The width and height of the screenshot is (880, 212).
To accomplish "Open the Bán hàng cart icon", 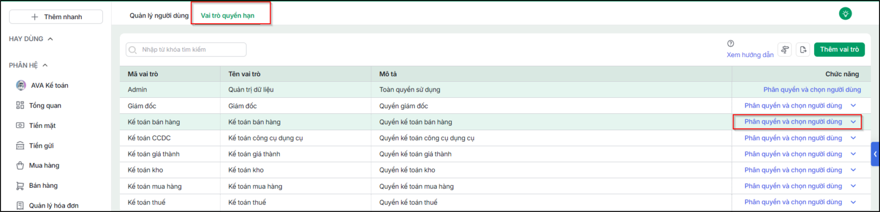I will click(x=20, y=186).
